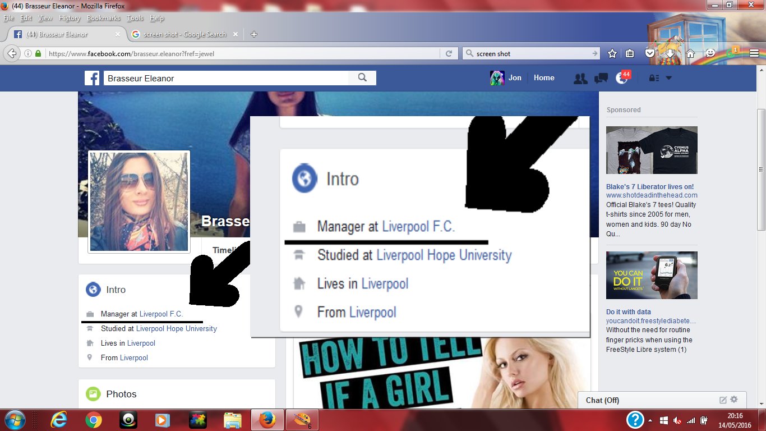
Task: Open the Bookmarks menu
Action: [x=103, y=18]
